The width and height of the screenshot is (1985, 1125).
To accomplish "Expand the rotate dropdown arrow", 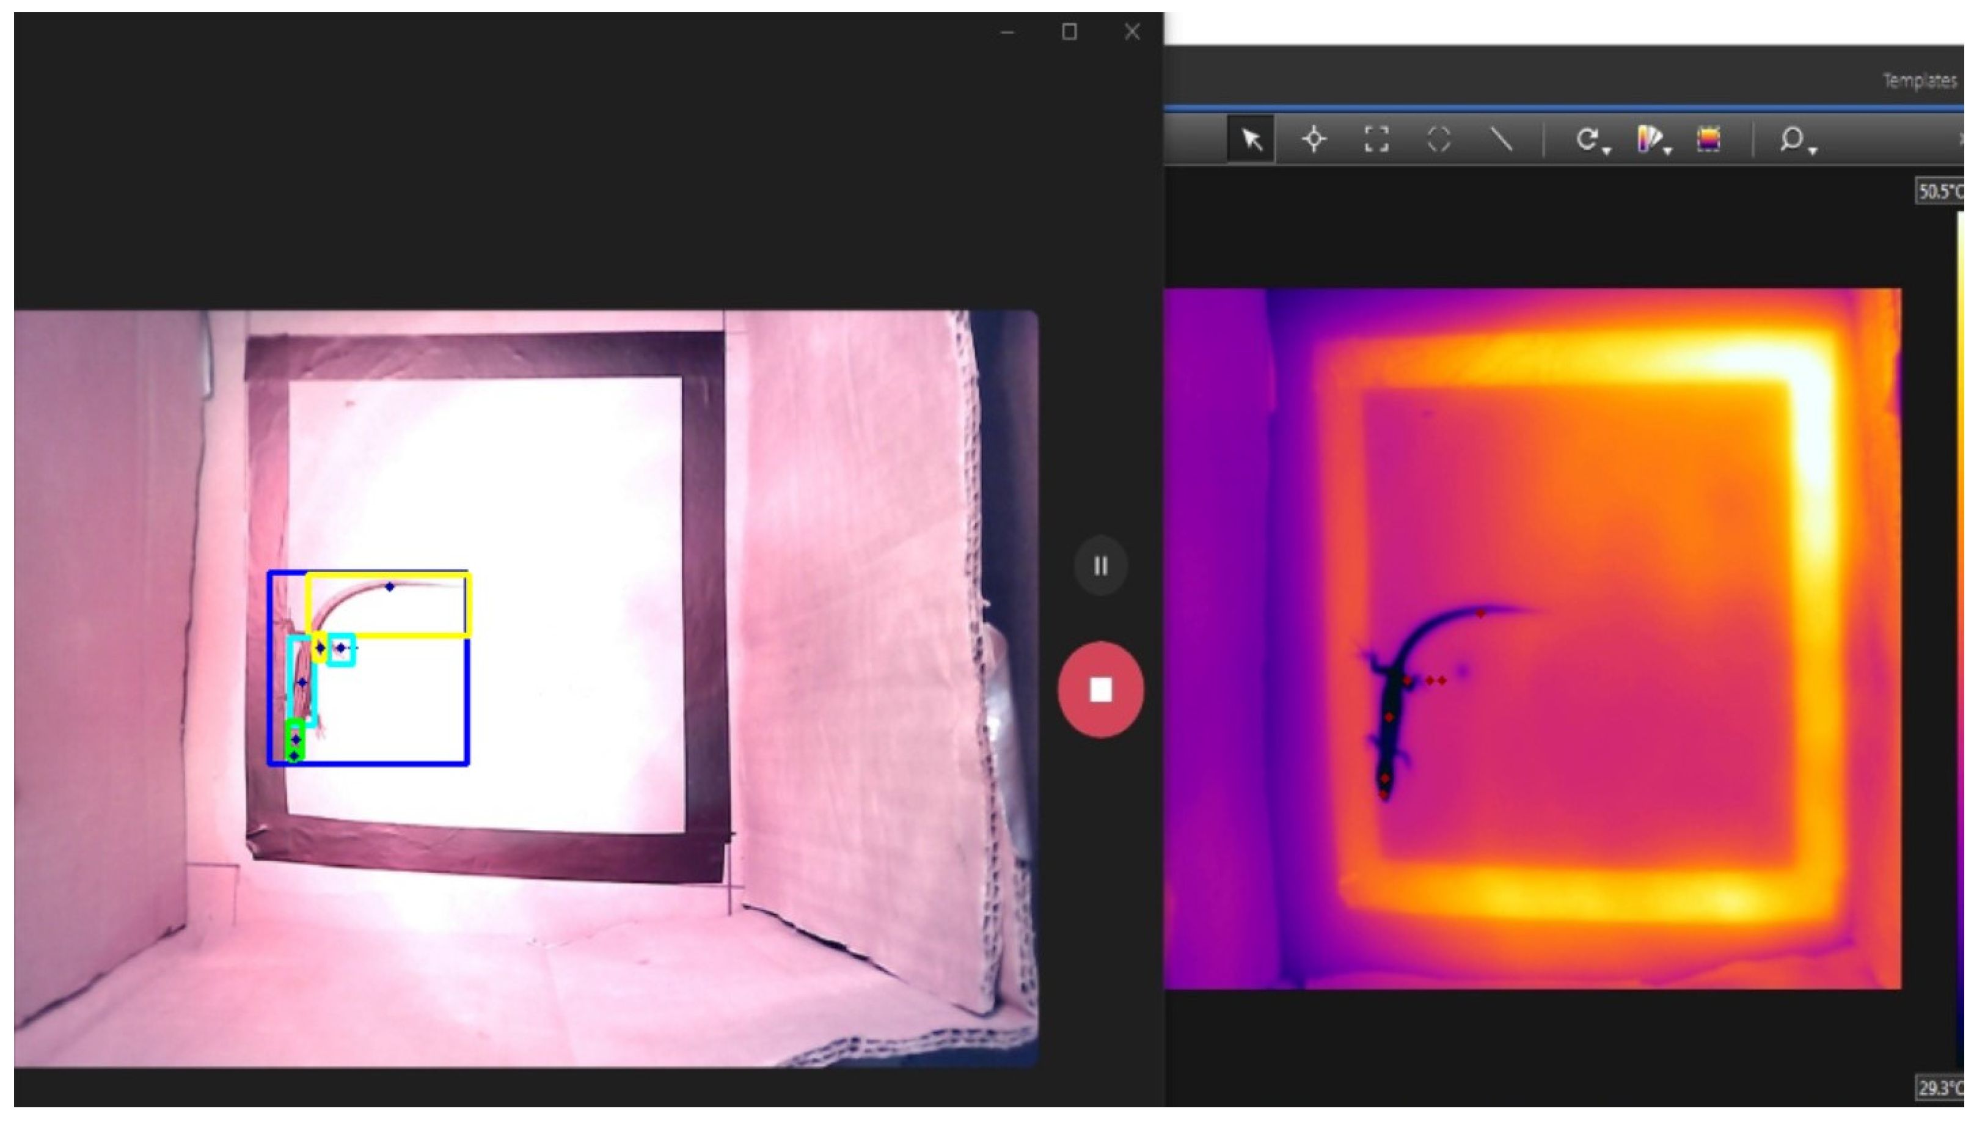I will click(1607, 152).
